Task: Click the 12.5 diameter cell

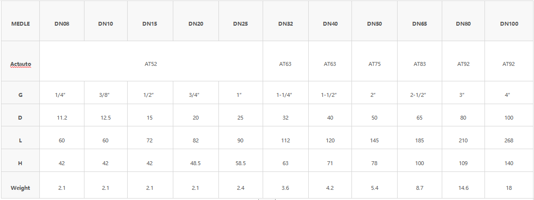Action: [105, 118]
